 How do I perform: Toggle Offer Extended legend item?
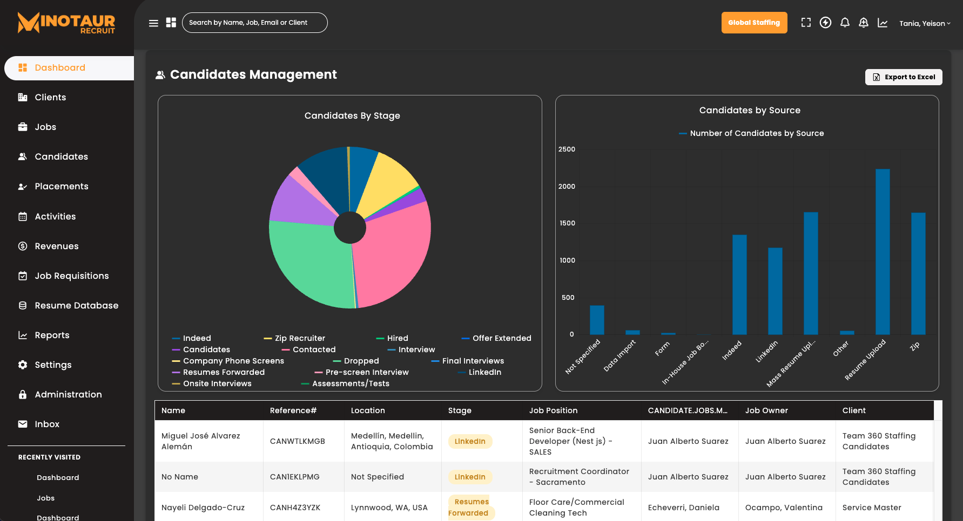click(496, 338)
